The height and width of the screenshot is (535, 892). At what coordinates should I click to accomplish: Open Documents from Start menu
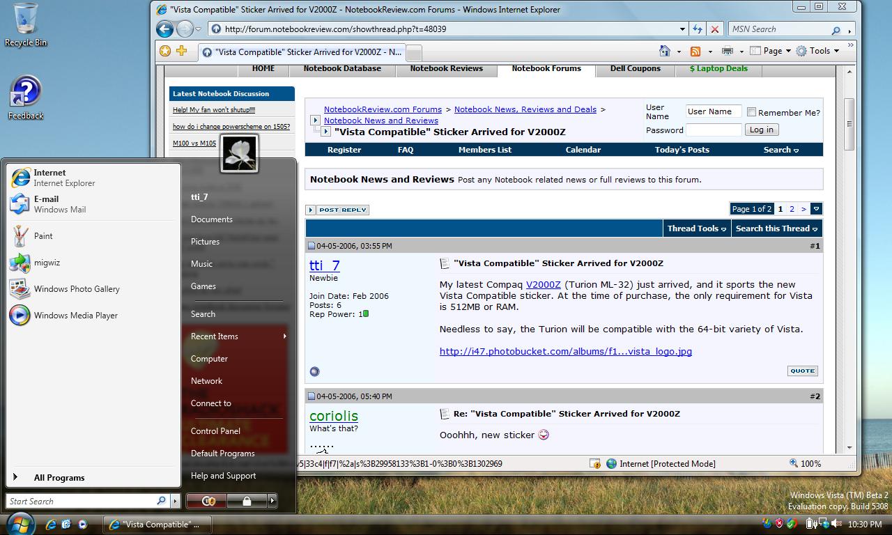coord(212,219)
